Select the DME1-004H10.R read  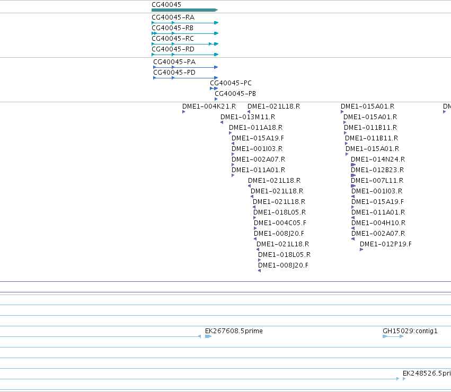click(x=353, y=228)
